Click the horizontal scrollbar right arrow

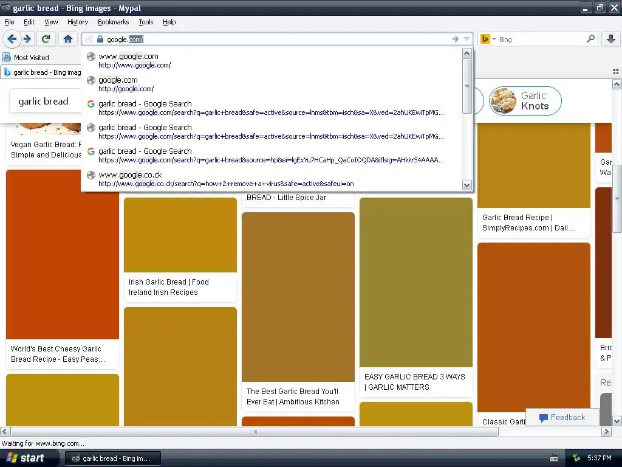[606, 431]
